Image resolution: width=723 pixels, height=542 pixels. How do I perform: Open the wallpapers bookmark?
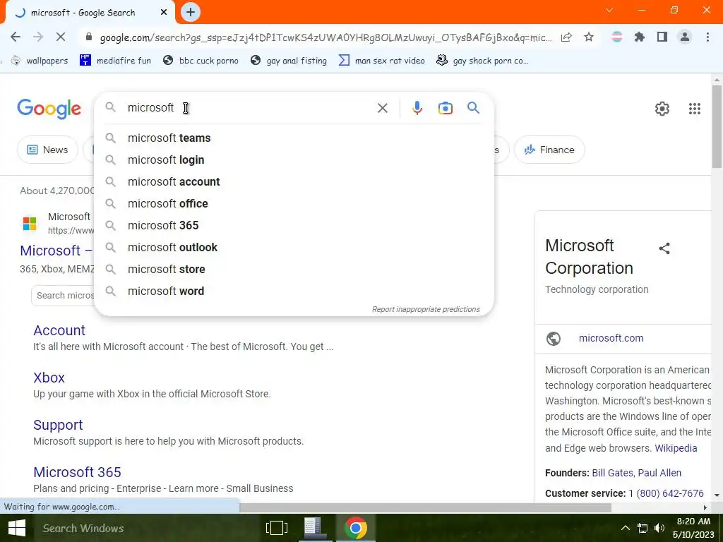coord(40,61)
